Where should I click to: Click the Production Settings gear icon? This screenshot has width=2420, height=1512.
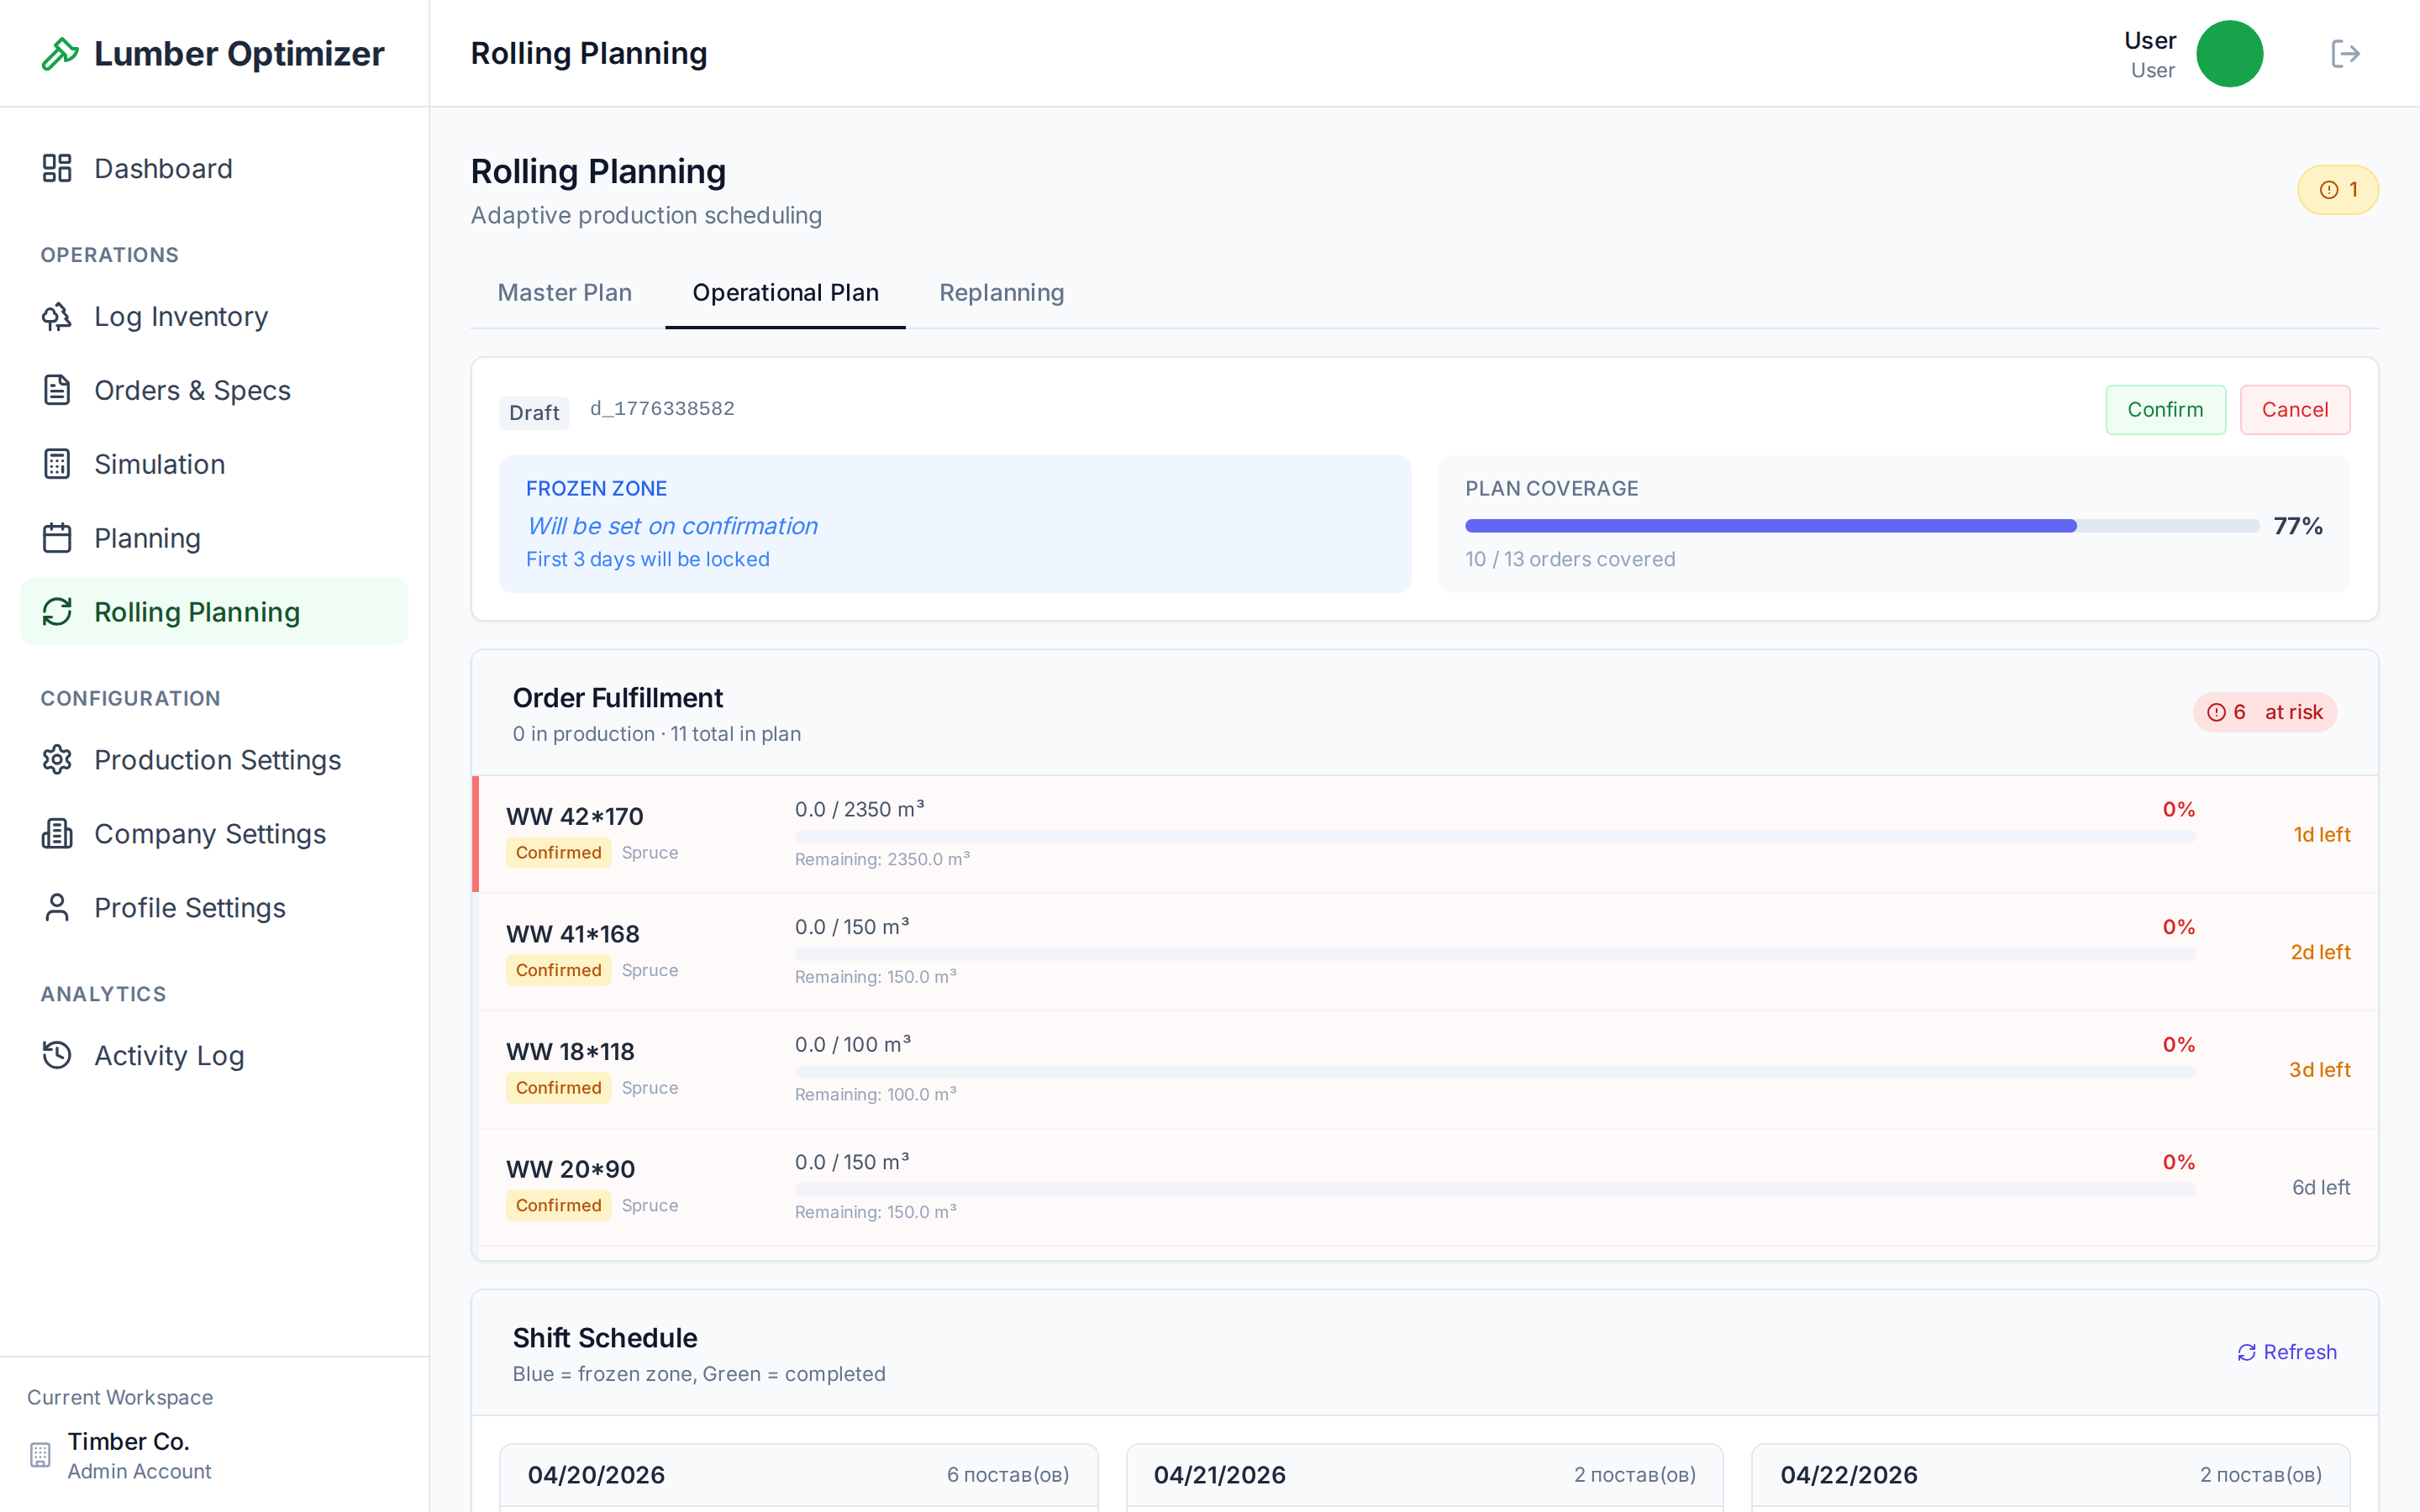click(x=57, y=760)
